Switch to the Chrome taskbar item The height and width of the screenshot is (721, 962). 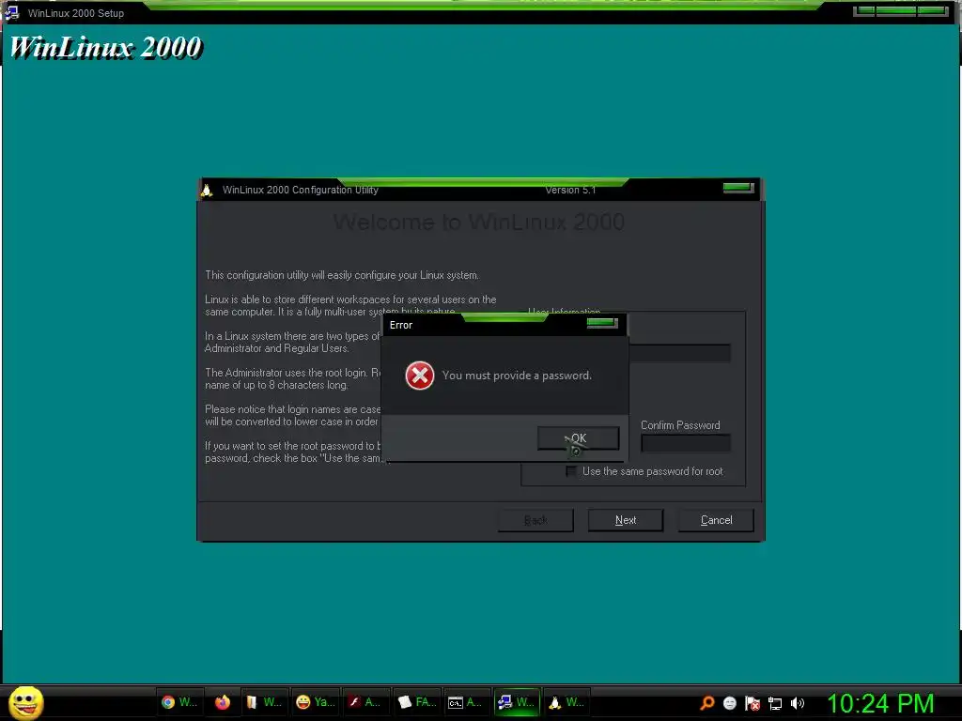(178, 702)
